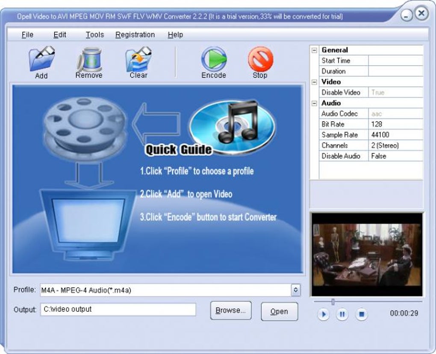The width and height of the screenshot is (436, 354).
Task: Click the General group header
Action: (x=335, y=50)
